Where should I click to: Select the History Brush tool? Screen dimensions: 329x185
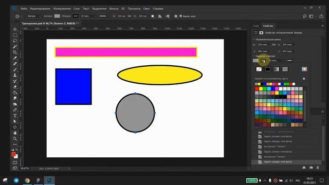pos(15,81)
